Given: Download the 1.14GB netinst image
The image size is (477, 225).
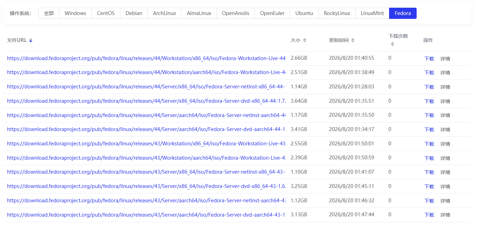Looking at the screenshot, I should pos(429,87).
